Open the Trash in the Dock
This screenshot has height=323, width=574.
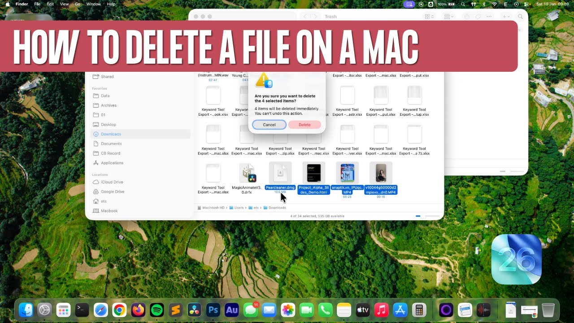tap(548, 310)
